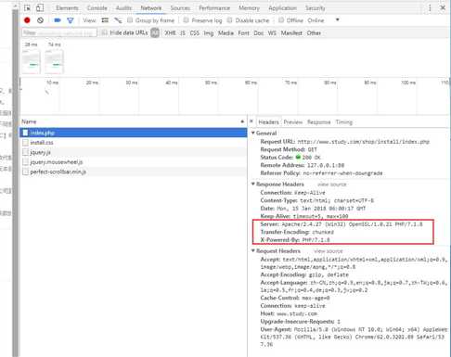Select the Headers detail tab
This screenshot has width=451, height=357.
coord(268,122)
